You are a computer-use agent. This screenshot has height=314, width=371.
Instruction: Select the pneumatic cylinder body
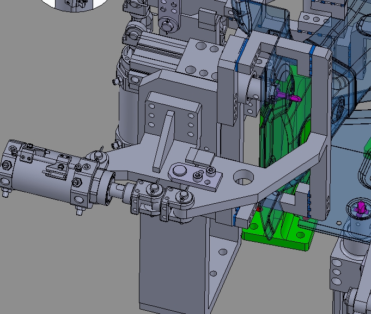point(50,174)
